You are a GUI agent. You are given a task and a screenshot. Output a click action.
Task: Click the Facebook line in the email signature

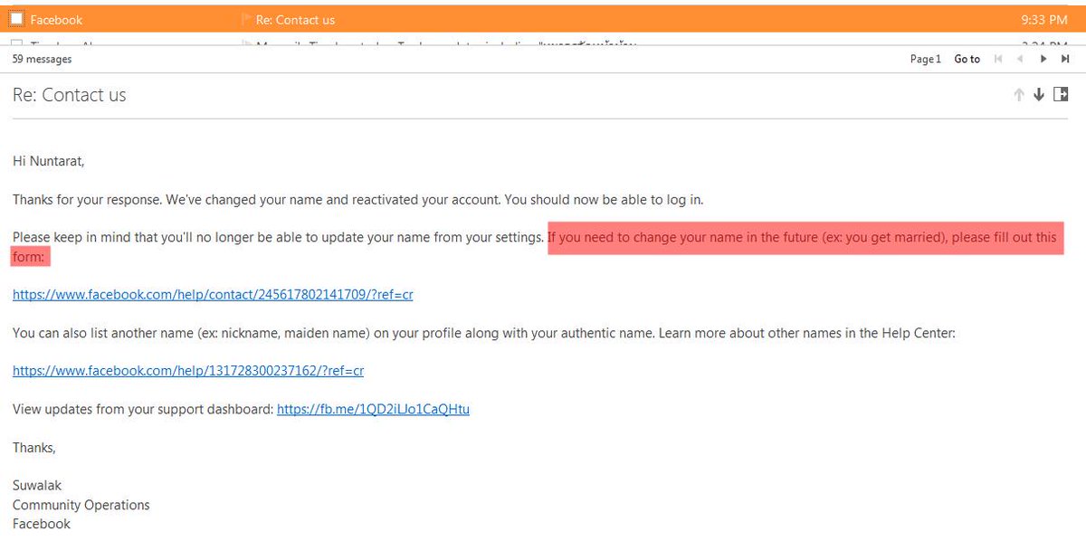(x=42, y=524)
